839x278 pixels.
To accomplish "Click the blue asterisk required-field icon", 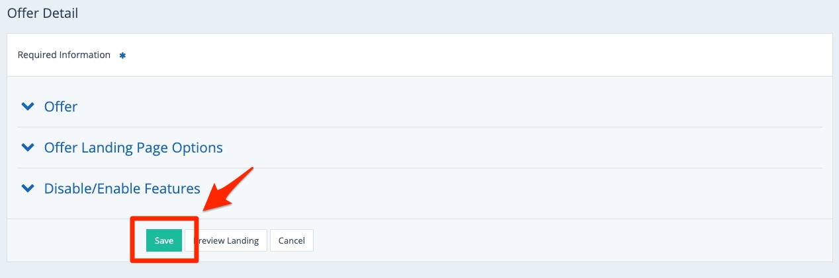I will [122, 55].
